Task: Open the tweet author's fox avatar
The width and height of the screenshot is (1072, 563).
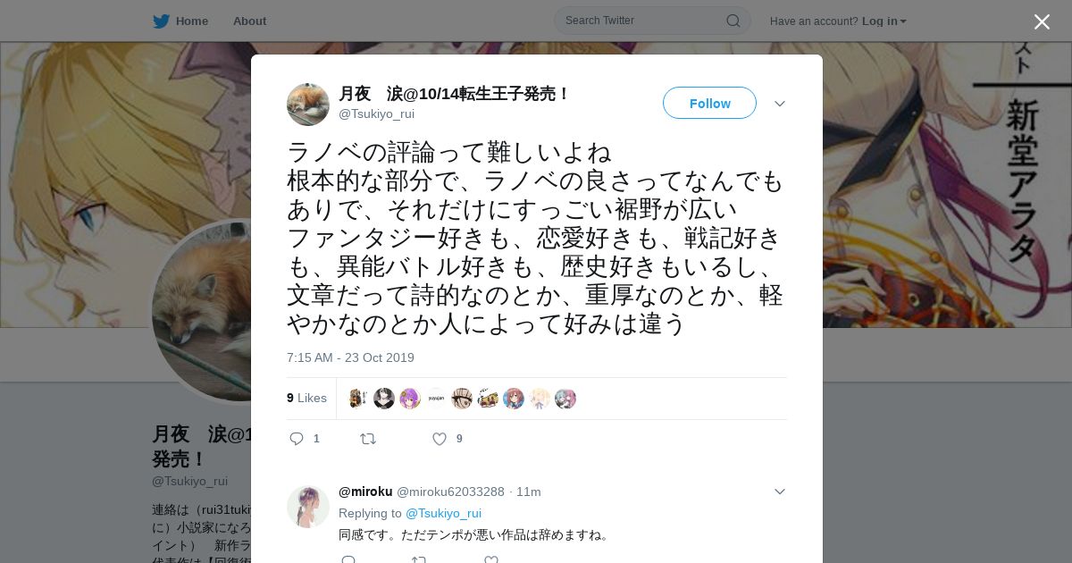Action: click(308, 105)
